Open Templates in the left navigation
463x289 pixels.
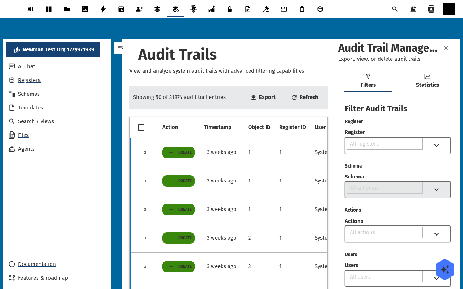click(x=30, y=108)
